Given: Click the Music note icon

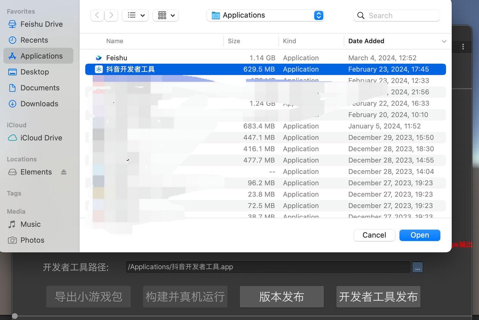Looking at the screenshot, I should pos(12,224).
